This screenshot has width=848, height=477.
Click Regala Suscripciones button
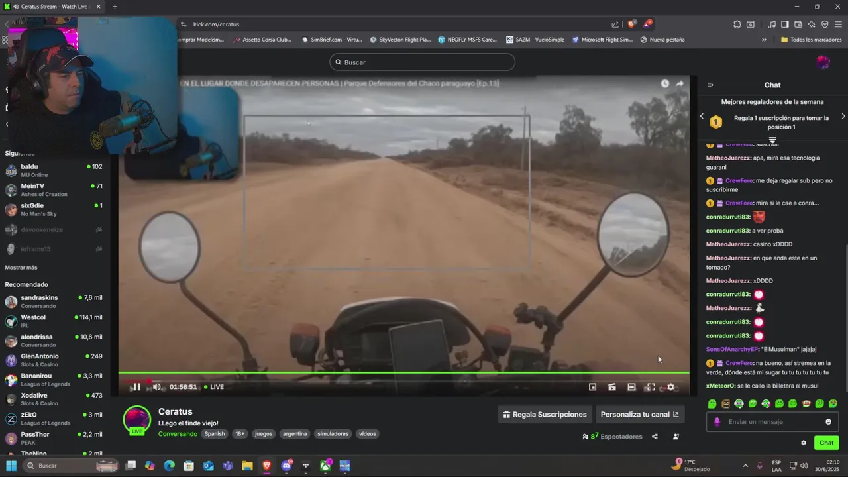point(545,415)
